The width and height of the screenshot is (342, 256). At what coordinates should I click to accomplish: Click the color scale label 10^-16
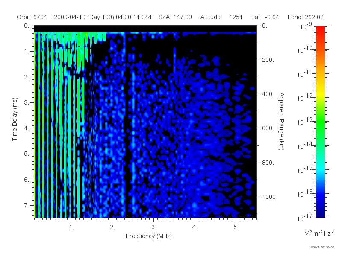tap(305, 194)
